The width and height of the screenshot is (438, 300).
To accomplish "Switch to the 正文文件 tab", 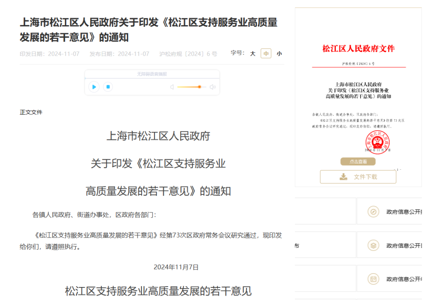I will pyautogui.click(x=31, y=112).
